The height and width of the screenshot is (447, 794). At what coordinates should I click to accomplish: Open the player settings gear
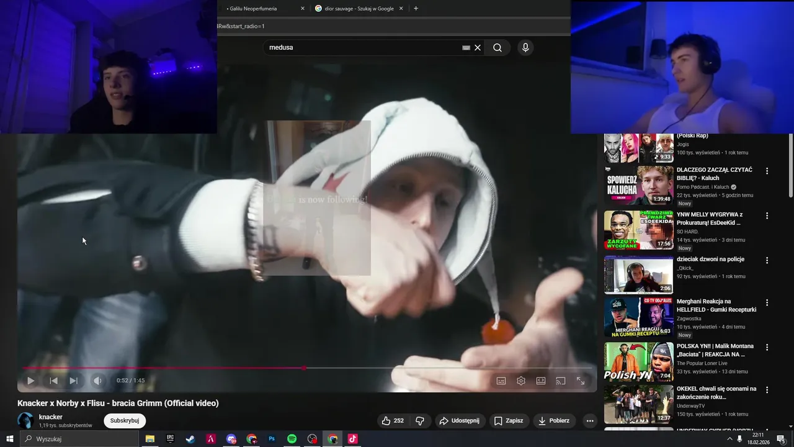(521, 381)
